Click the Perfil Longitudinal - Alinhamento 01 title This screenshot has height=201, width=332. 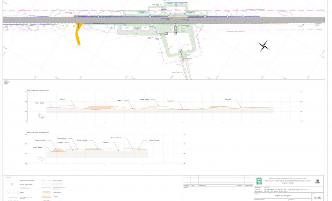point(38,90)
